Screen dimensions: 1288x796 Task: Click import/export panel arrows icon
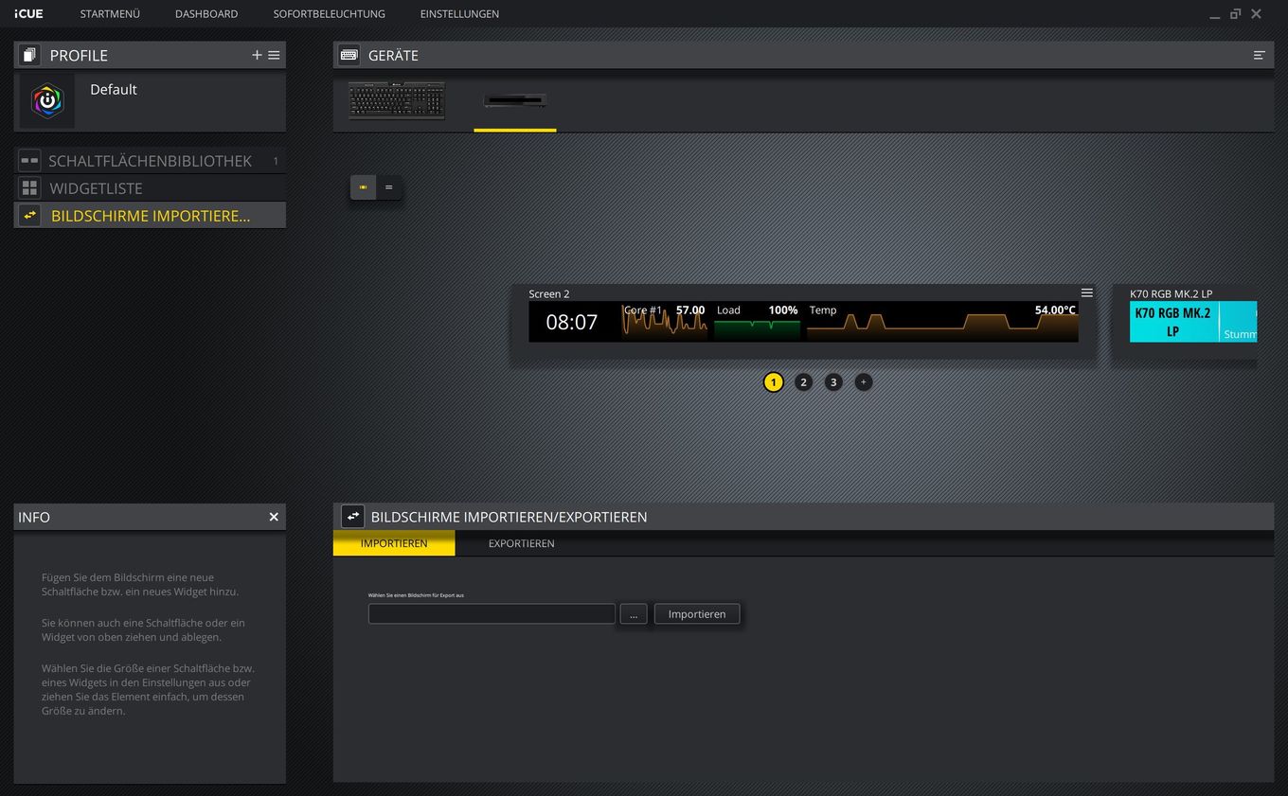(x=353, y=517)
